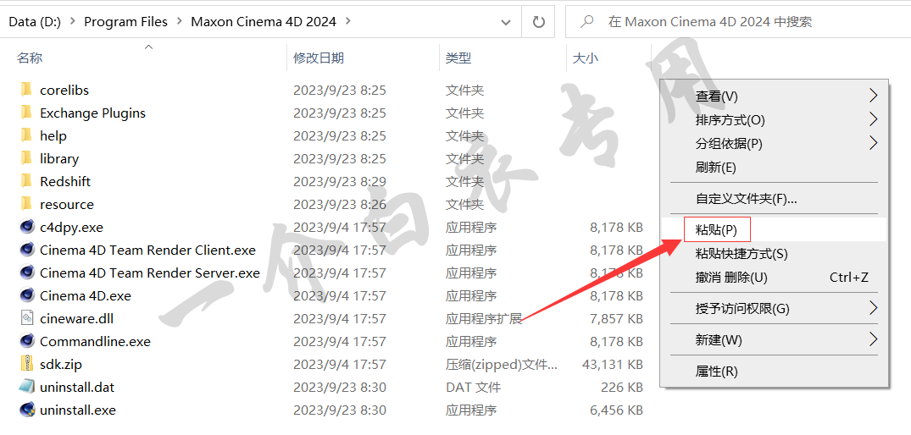This screenshot has width=911, height=435.
Task: Open the address bar history dropdown
Action: (505, 22)
